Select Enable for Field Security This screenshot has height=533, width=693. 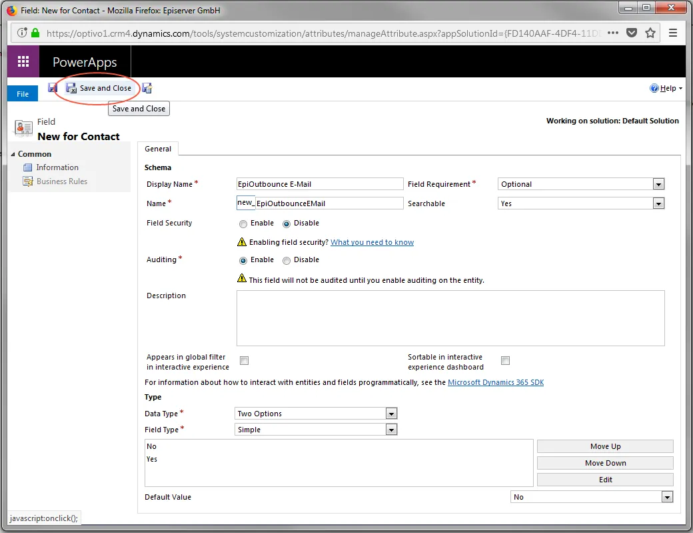pos(243,224)
